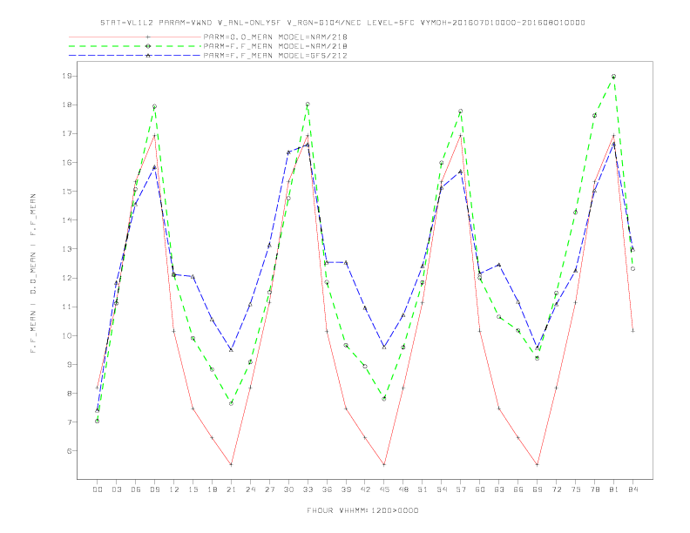This screenshot has height=533, width=690.
Task: Click x-axis tick label 63
Action: [499, 489]
